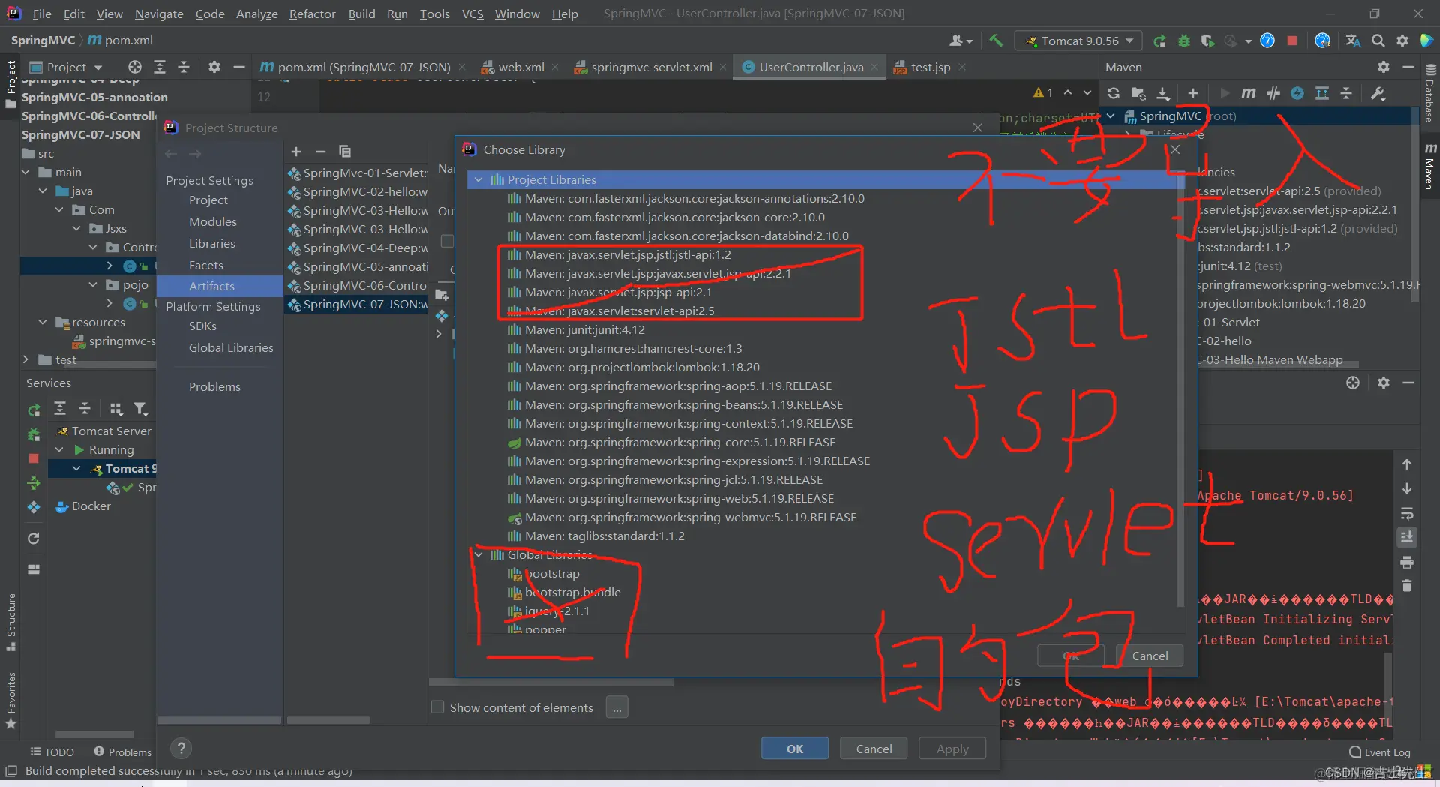1440x787 pixels.
Task: Collapse the Global Libraries group
Action: (x=478, y=554)
